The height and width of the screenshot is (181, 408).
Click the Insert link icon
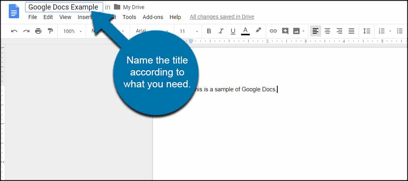coord(273,31)
